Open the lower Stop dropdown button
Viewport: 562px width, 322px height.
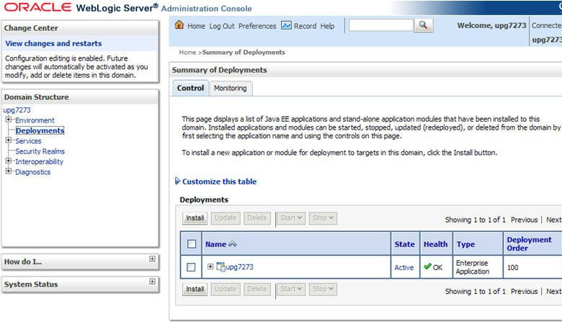click(x=323, y=289)
